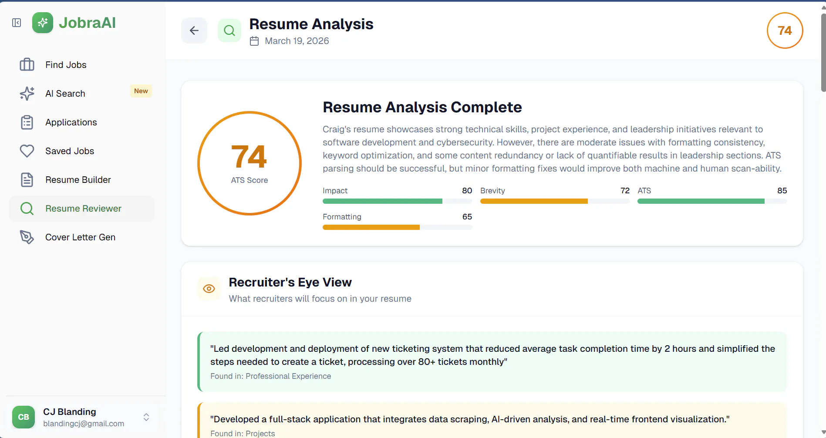Click the JobraAI sparkle logo icon
Viewport: 826px width, 438px height.
point(43,23)
